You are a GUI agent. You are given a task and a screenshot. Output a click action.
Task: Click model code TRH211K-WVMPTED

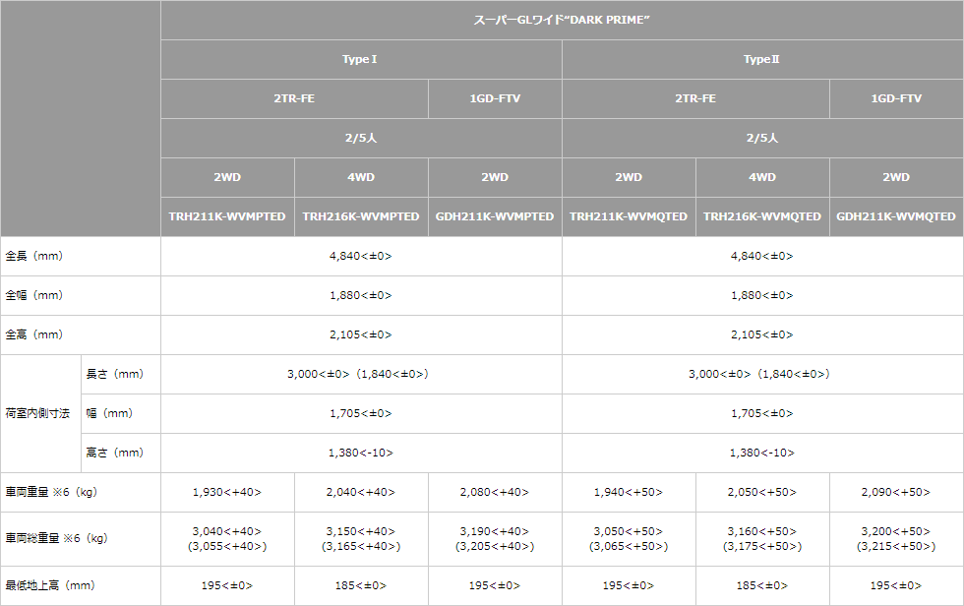[x=227, y=216]
